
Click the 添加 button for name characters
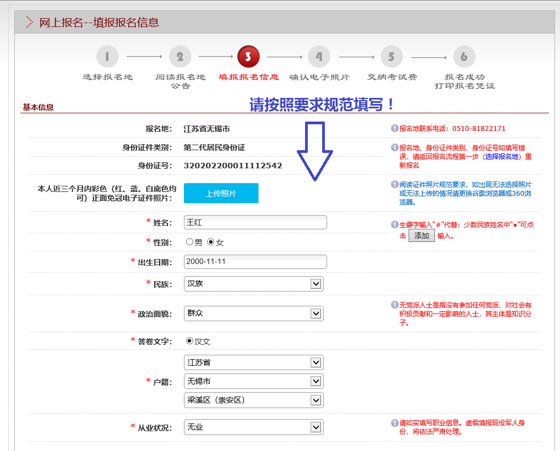(421, 236)
